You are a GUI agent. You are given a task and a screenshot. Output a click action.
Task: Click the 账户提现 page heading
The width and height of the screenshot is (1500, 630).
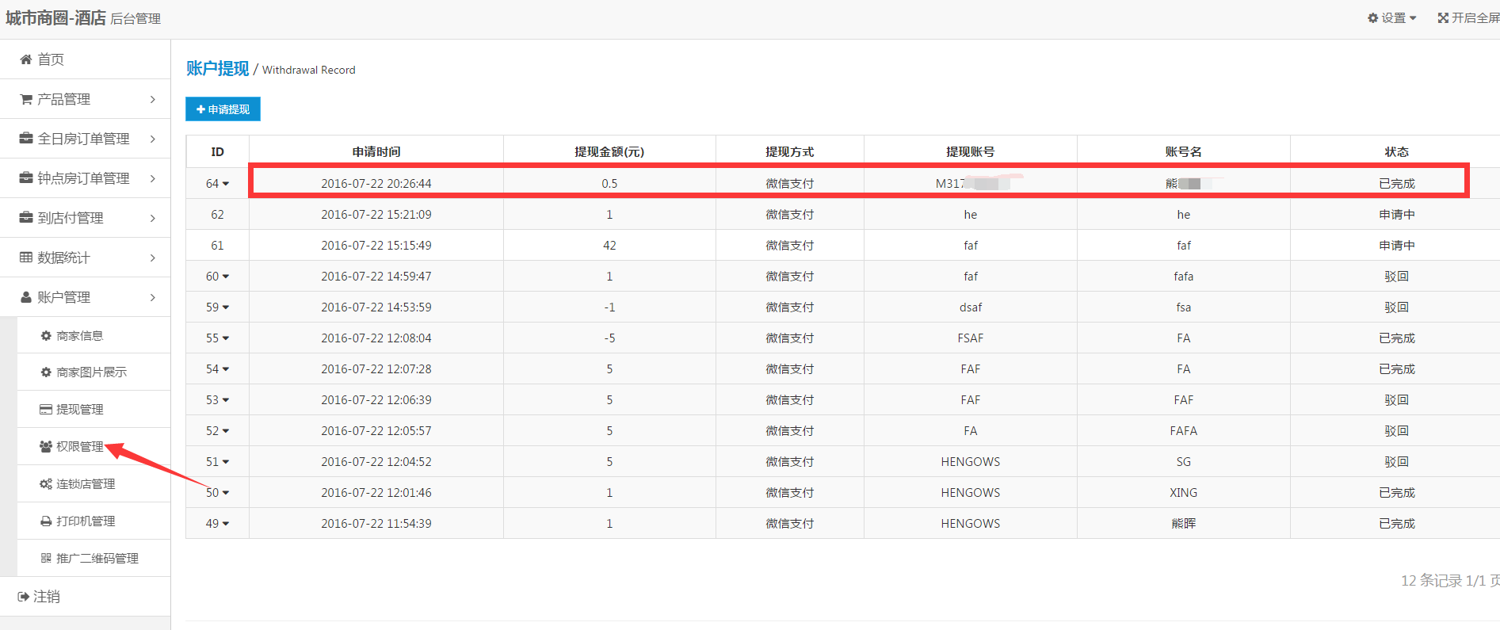click(217, 69)
